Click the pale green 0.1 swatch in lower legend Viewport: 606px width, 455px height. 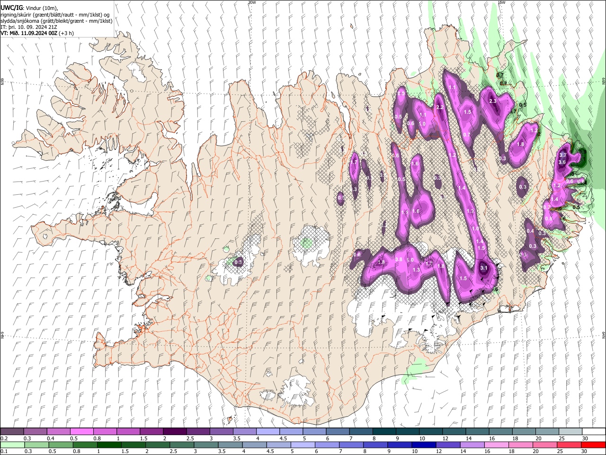12,445
